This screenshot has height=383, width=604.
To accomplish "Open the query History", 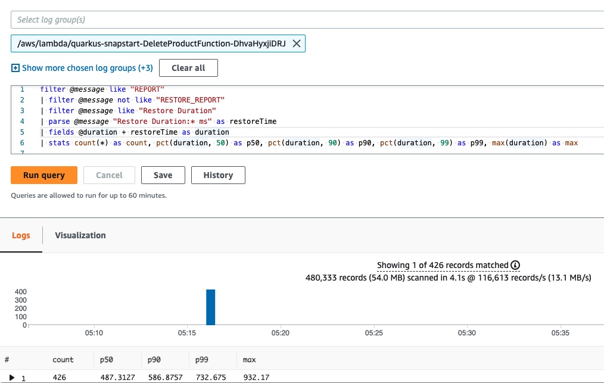I will (x=218, y=175).
